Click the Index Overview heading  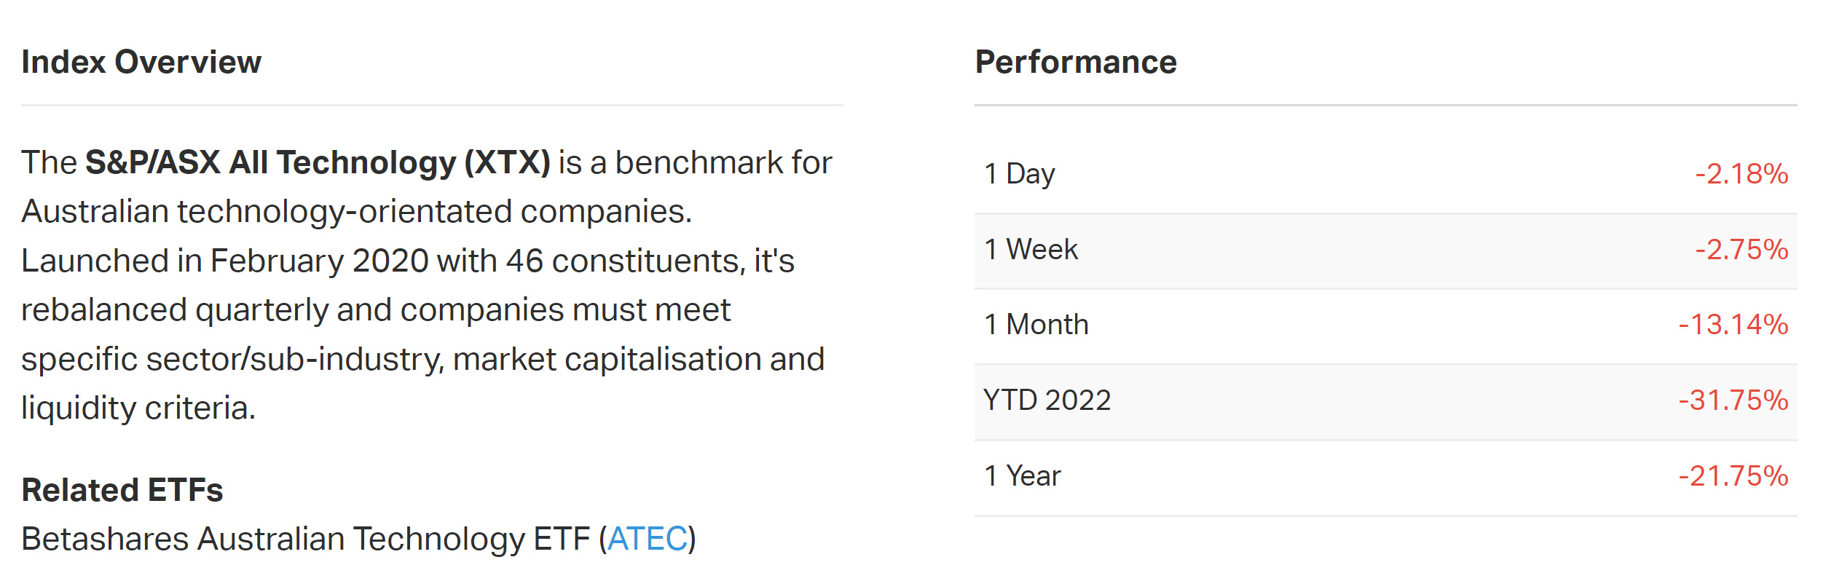141,62
